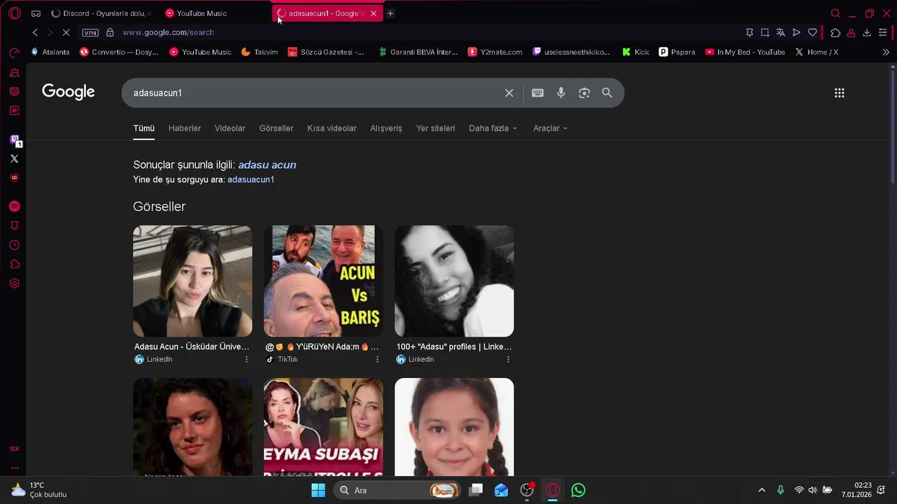Open sidebar pinboards pin icon
Viewport: 897px width, 504px height.
point(14,225)
